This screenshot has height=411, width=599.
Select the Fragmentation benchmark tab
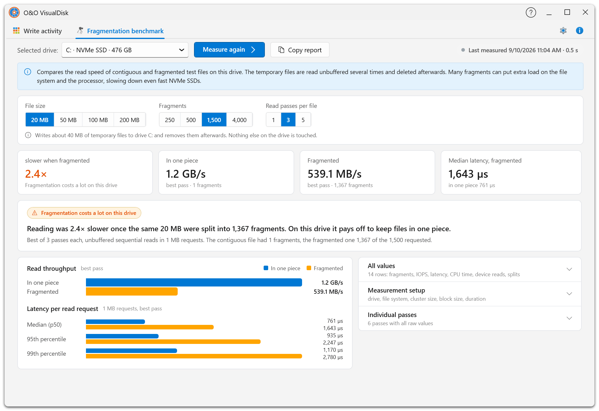tap(120, 31)
